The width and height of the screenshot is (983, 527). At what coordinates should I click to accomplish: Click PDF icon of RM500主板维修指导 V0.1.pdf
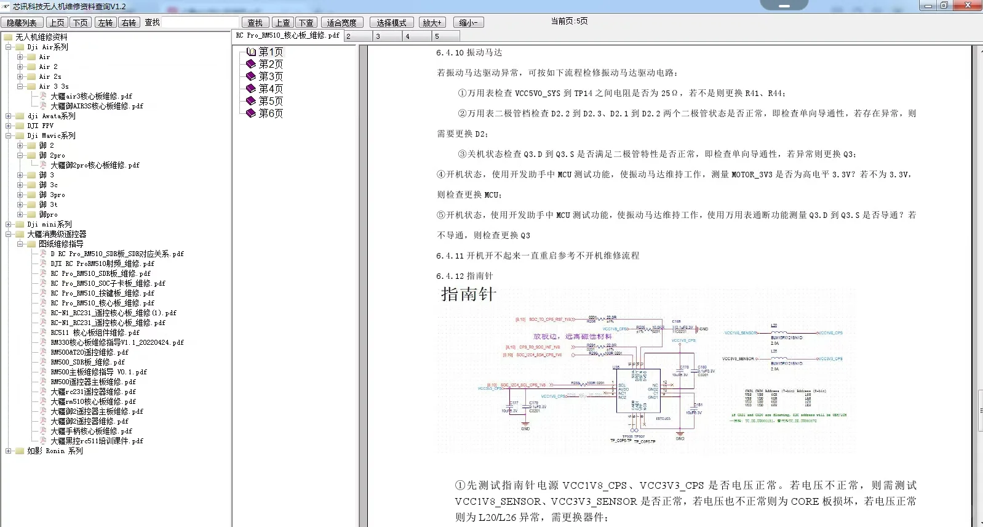(44, 372)
